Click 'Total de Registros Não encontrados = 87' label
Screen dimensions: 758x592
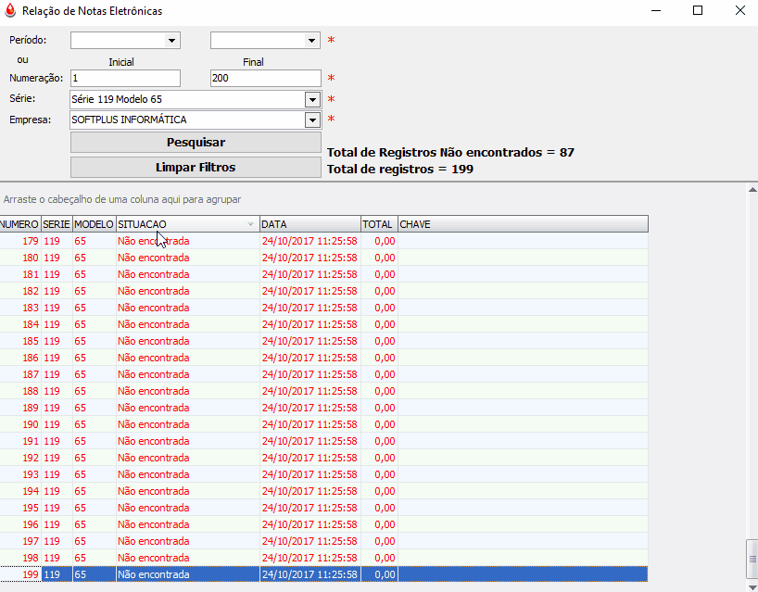(x=450, y=152)
